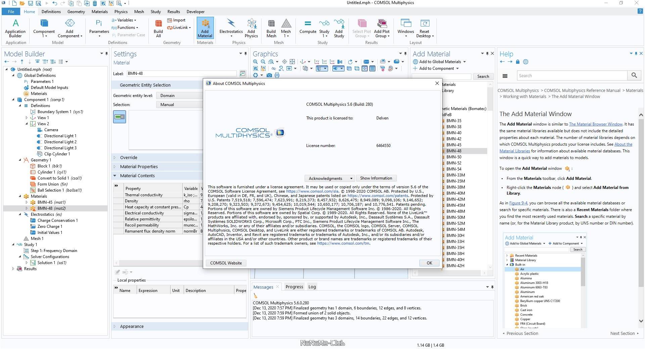Switch to the YZ view icon

(x=324, y=62)
